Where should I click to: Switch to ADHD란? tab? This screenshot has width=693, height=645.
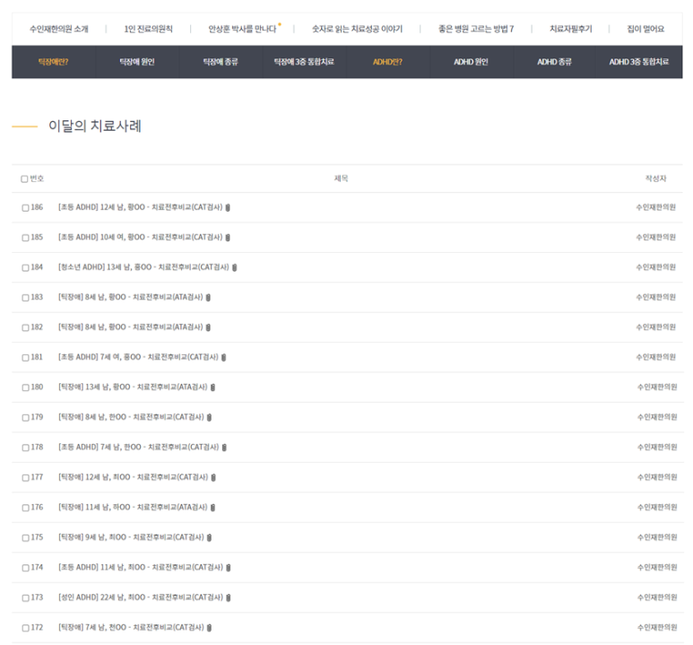pyautogui.click(x=387, y=62)
